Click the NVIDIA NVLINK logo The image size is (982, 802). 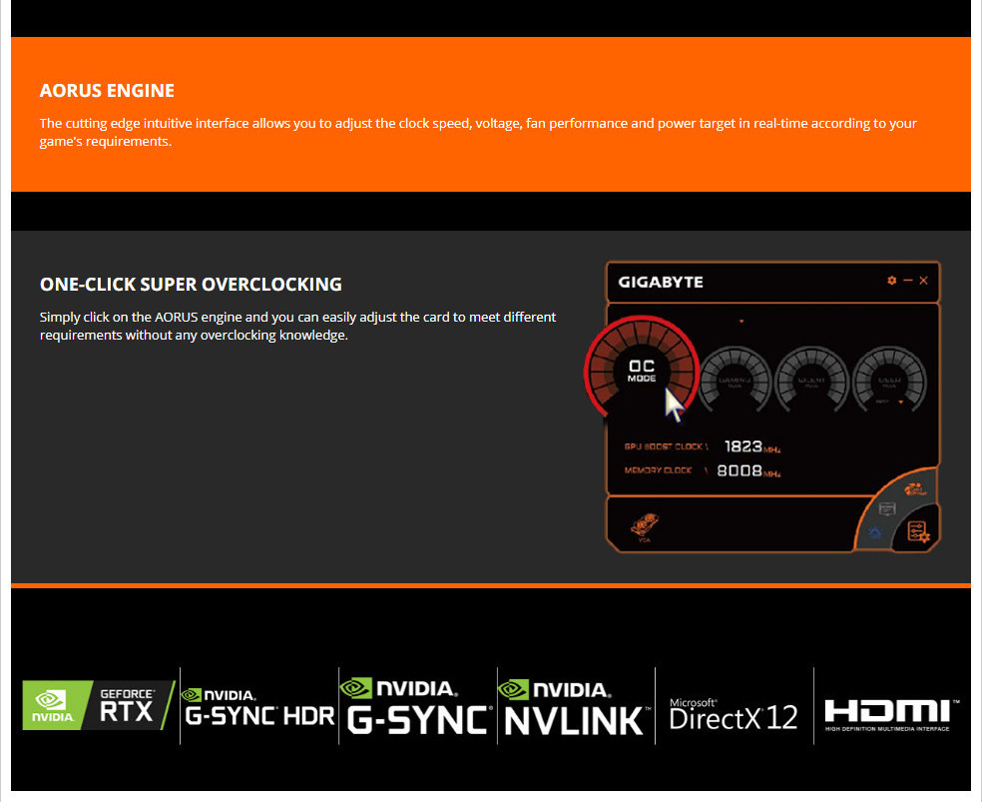point(575,707)
